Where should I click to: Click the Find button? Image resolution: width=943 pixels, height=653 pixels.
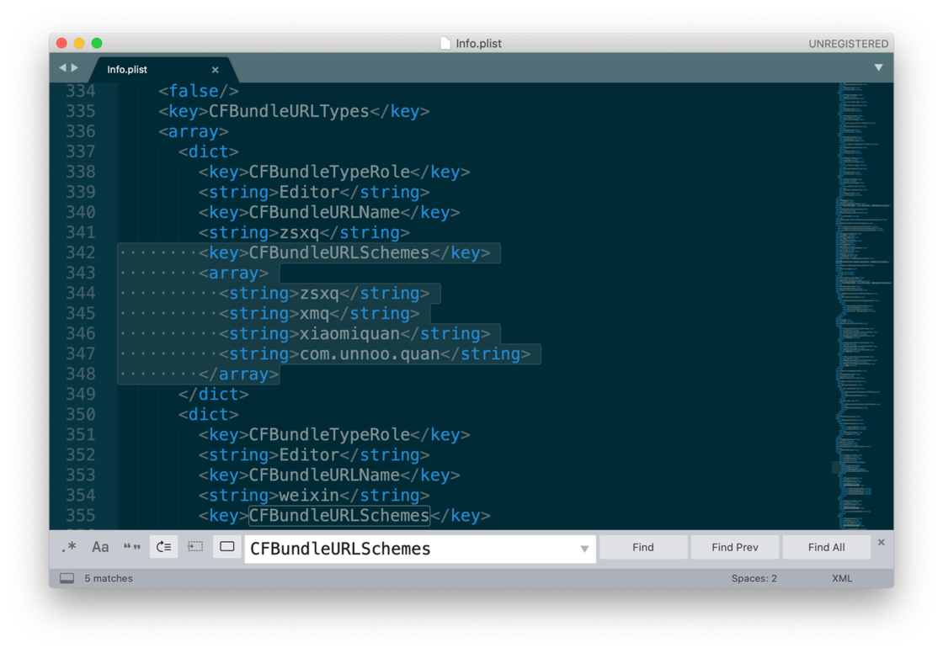coord(643,548)
